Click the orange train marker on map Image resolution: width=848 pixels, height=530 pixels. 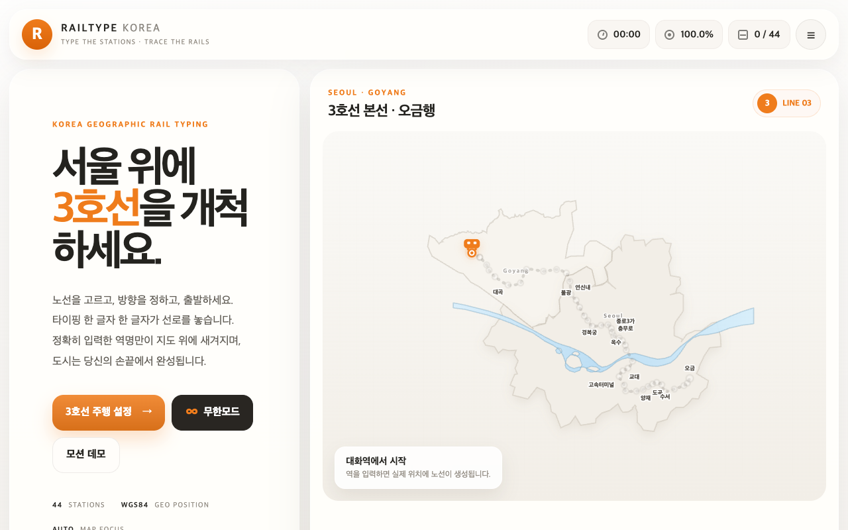[x=472, y=247]
